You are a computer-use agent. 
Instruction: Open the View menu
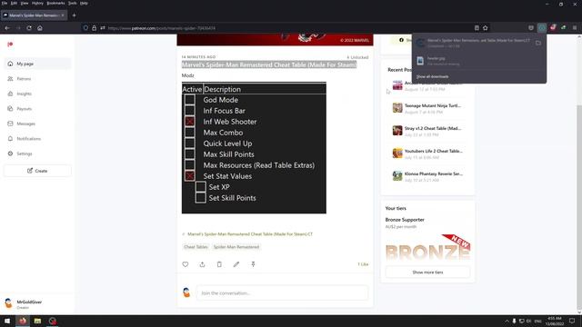point(25,3)
